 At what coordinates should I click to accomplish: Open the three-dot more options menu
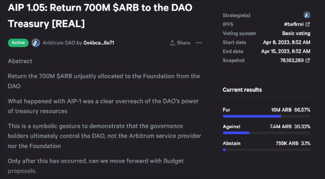[x=199, y=43]
